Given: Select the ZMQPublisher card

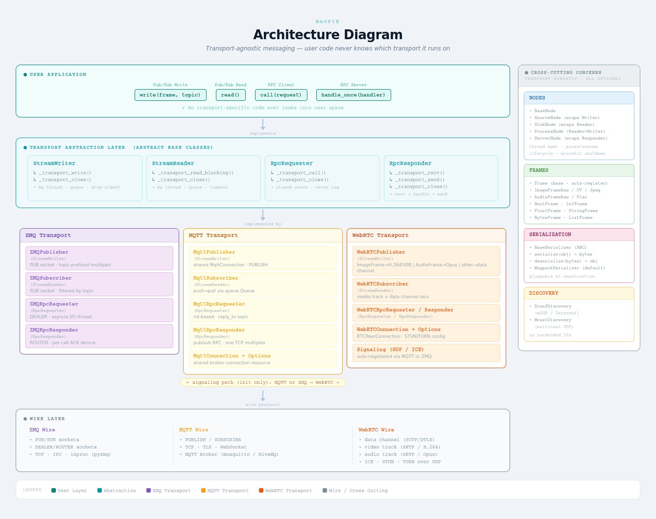Looking at the screenshot, I should (99, 258).
